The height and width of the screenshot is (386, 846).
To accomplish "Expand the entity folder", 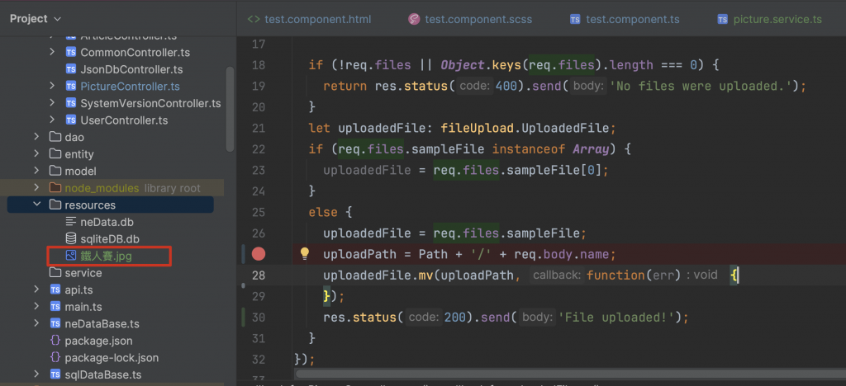I will pos(36,154).
